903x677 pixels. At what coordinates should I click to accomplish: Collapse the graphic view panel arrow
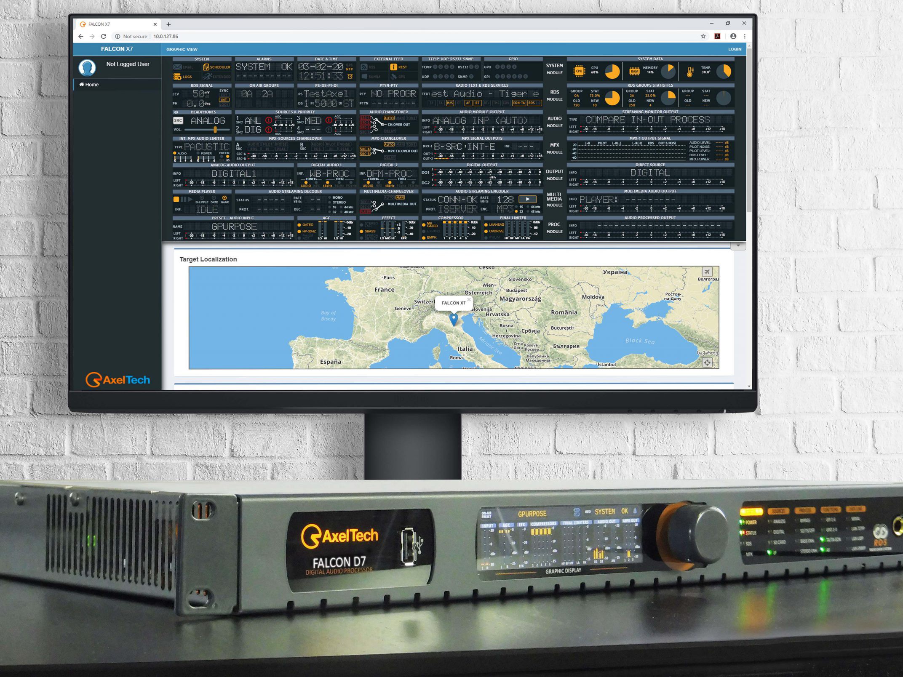738,245
